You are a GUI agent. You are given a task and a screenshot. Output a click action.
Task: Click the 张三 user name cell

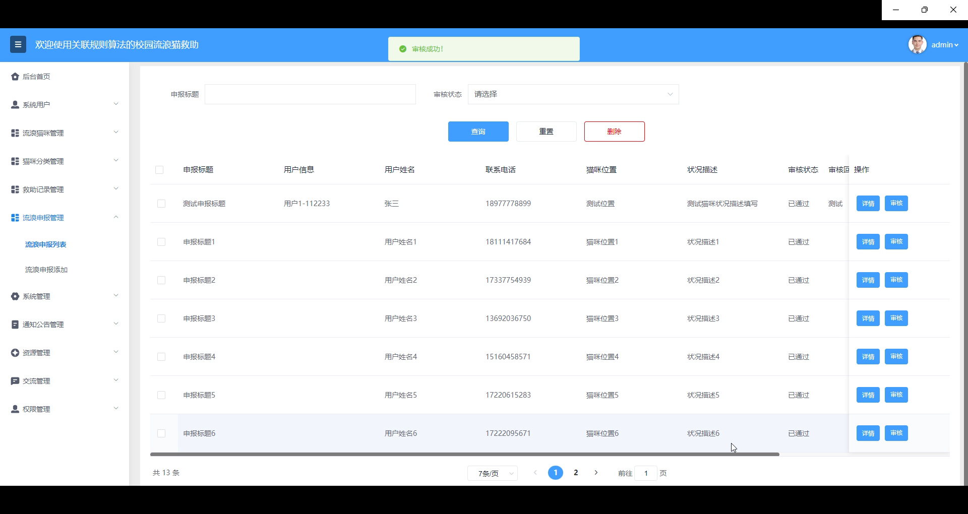click(x=392, y=204)
